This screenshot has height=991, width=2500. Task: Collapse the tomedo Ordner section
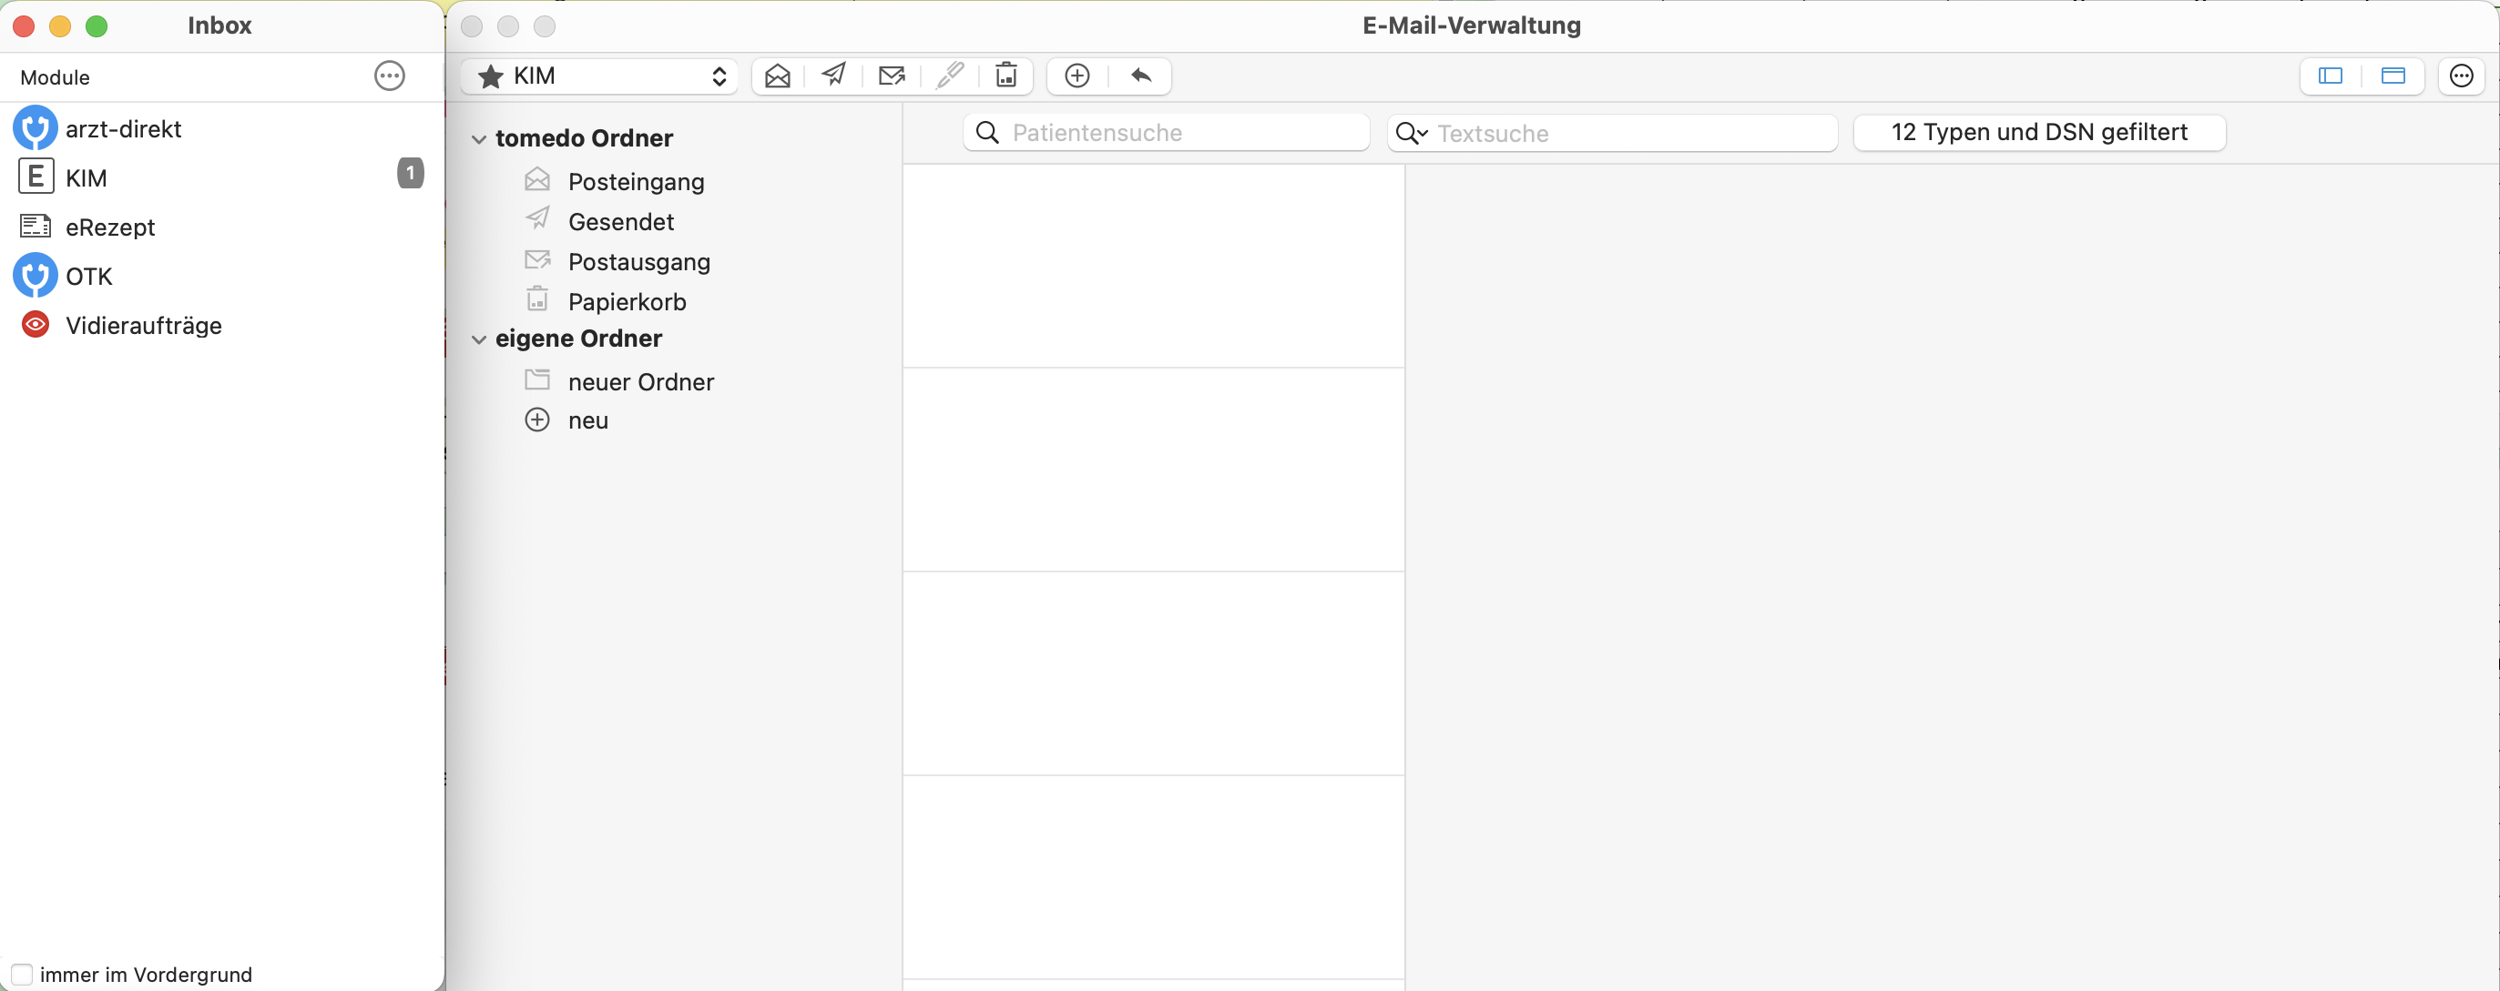point(478,138)
